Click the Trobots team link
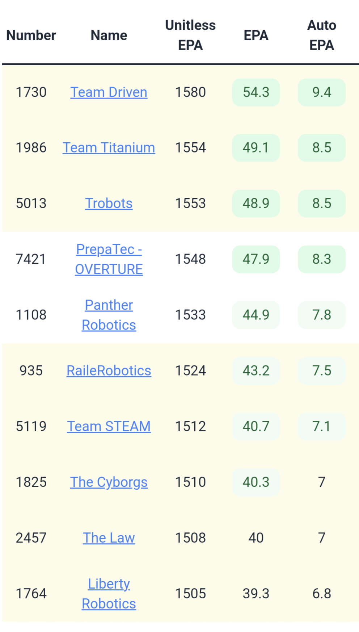 109,204
